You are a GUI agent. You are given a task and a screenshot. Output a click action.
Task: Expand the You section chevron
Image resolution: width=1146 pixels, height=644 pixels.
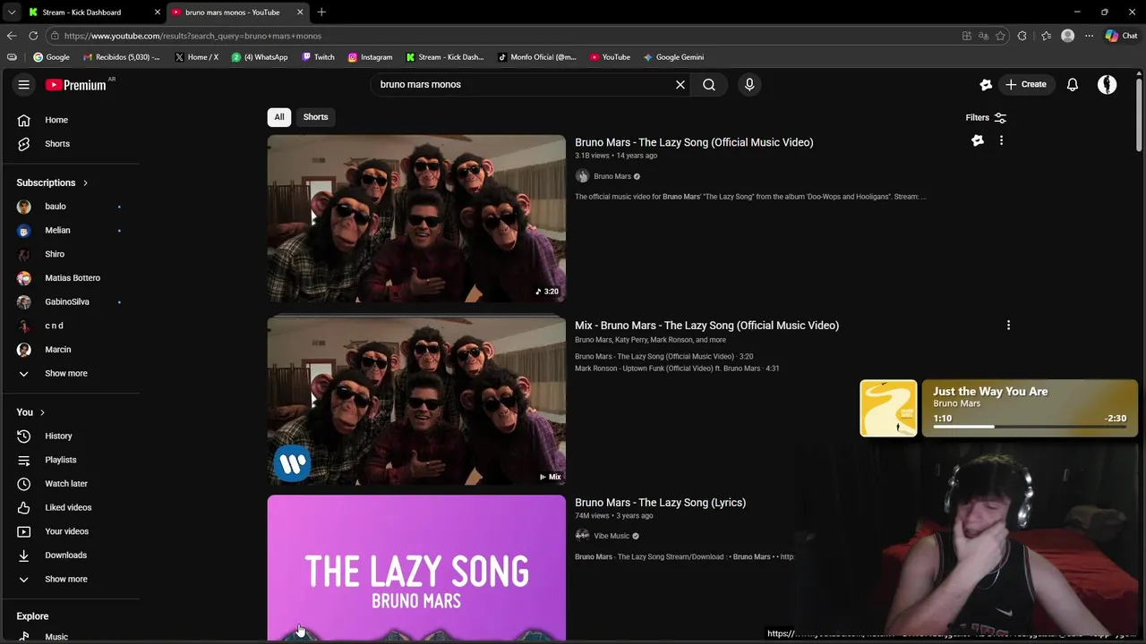(42, 412)
